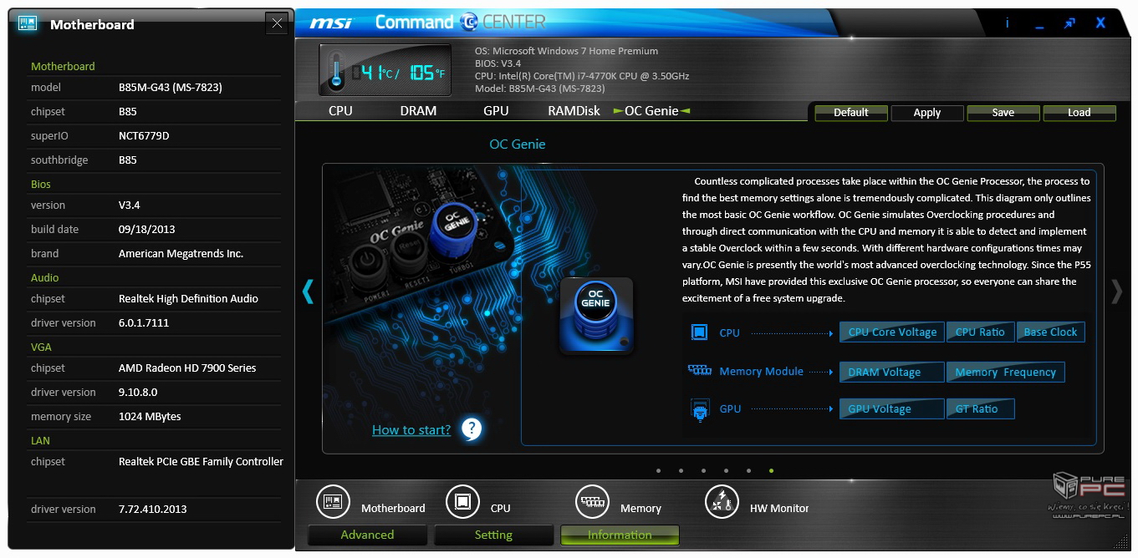Image resolution: width=1138 pixels, height=558 pixels.
Task: Open the How to start link
Action: (x=411, y=430)
